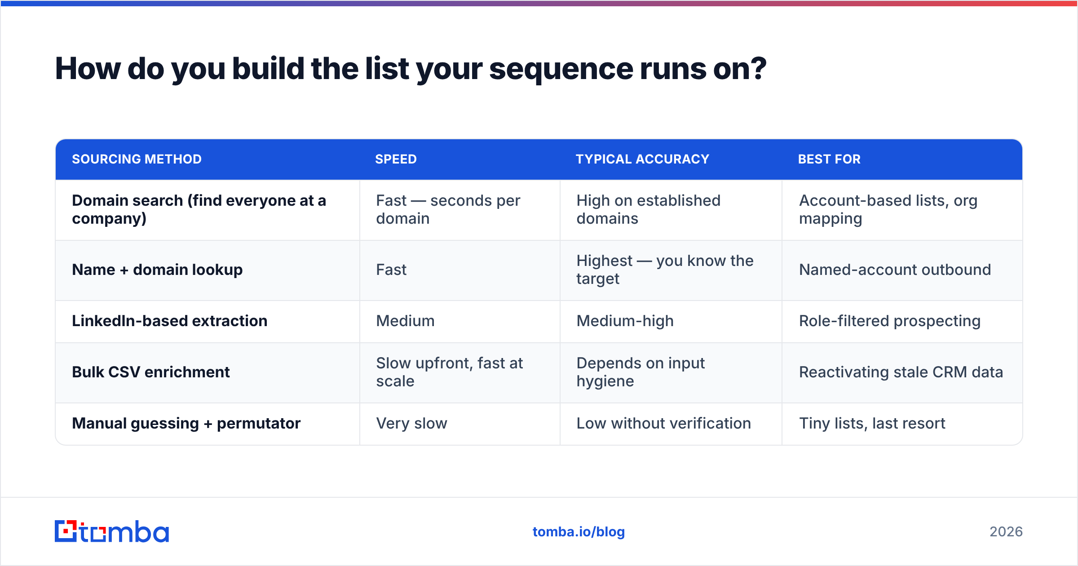Click the 'Fast — seconds per domain' cell

point(460,210)
